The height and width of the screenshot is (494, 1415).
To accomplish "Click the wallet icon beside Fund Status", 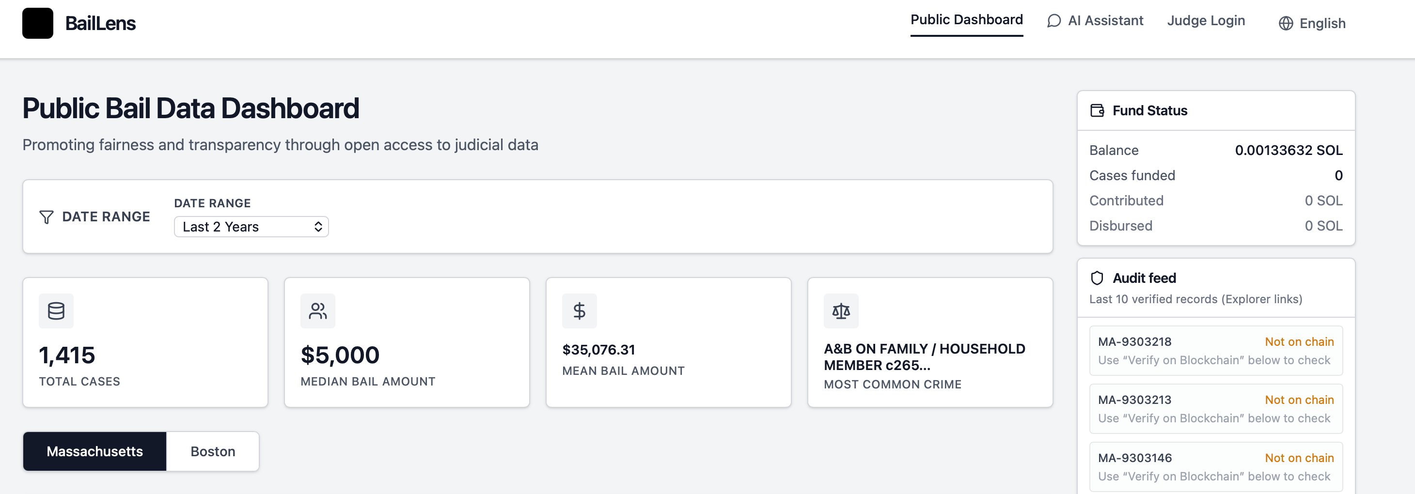I will 1097,111.
